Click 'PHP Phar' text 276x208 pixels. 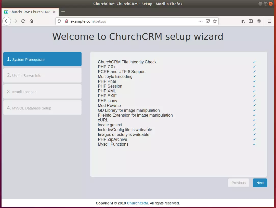click(107, 81)
